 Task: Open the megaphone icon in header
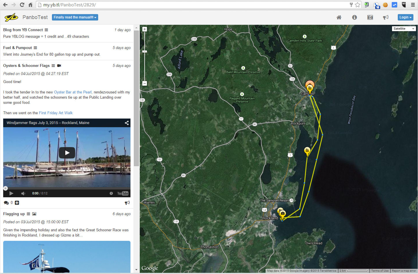point(386,17)
